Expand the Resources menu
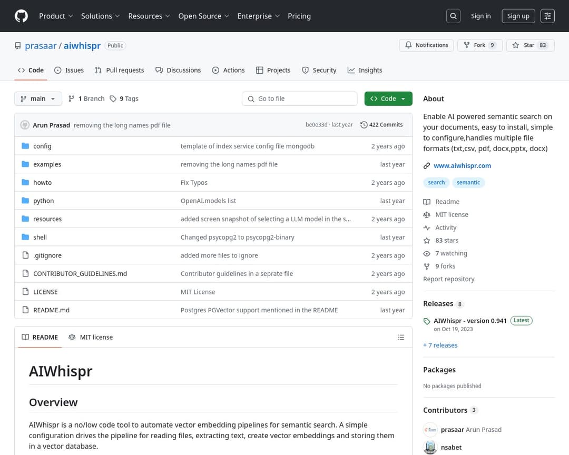The image size is (569, 455). click(x=149, y=16)
